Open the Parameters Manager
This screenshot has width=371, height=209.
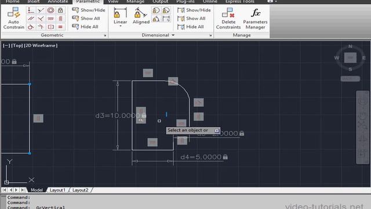coord(255,18)
